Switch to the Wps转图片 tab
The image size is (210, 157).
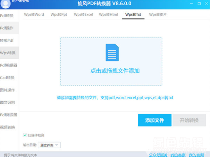tap(158, 14)
